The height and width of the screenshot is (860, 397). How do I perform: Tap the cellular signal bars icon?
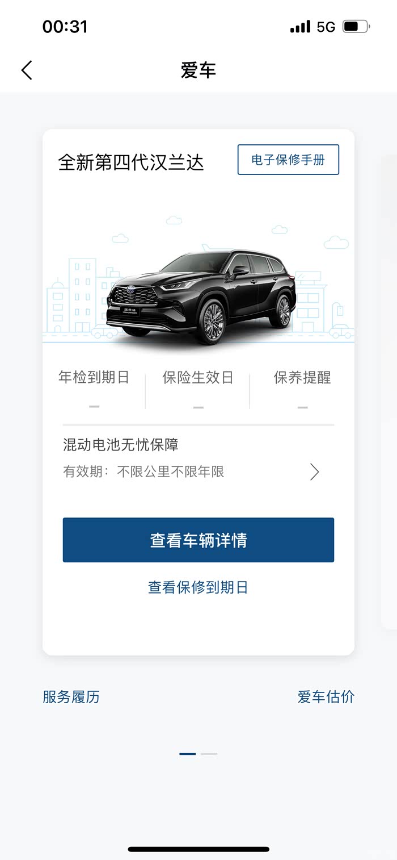click(300, 27)
